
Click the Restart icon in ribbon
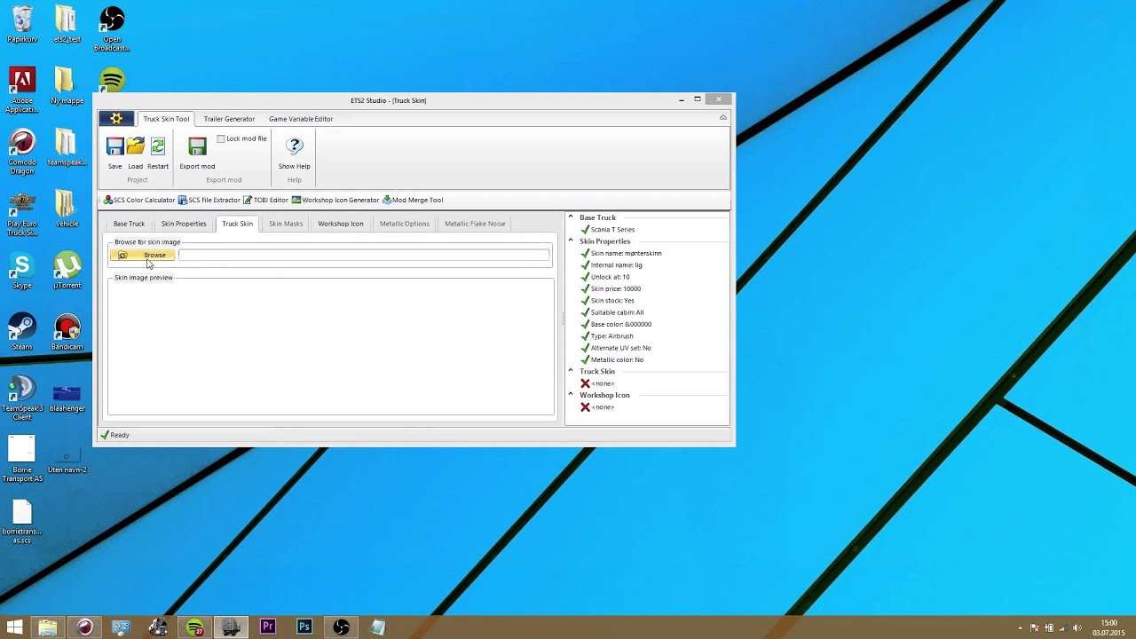tap(158, 146)
